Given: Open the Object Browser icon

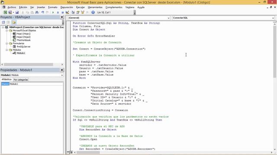Looking at the screenshot, I should (x=83, y=12).
